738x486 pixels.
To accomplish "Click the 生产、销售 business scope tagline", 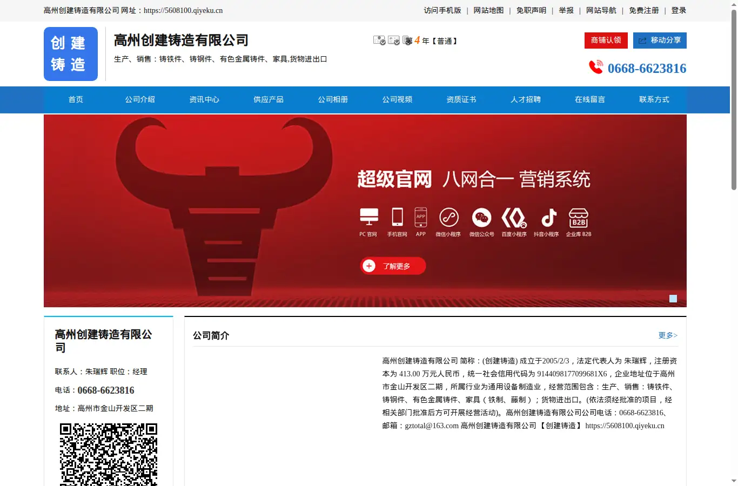I will tap(220, 59).
